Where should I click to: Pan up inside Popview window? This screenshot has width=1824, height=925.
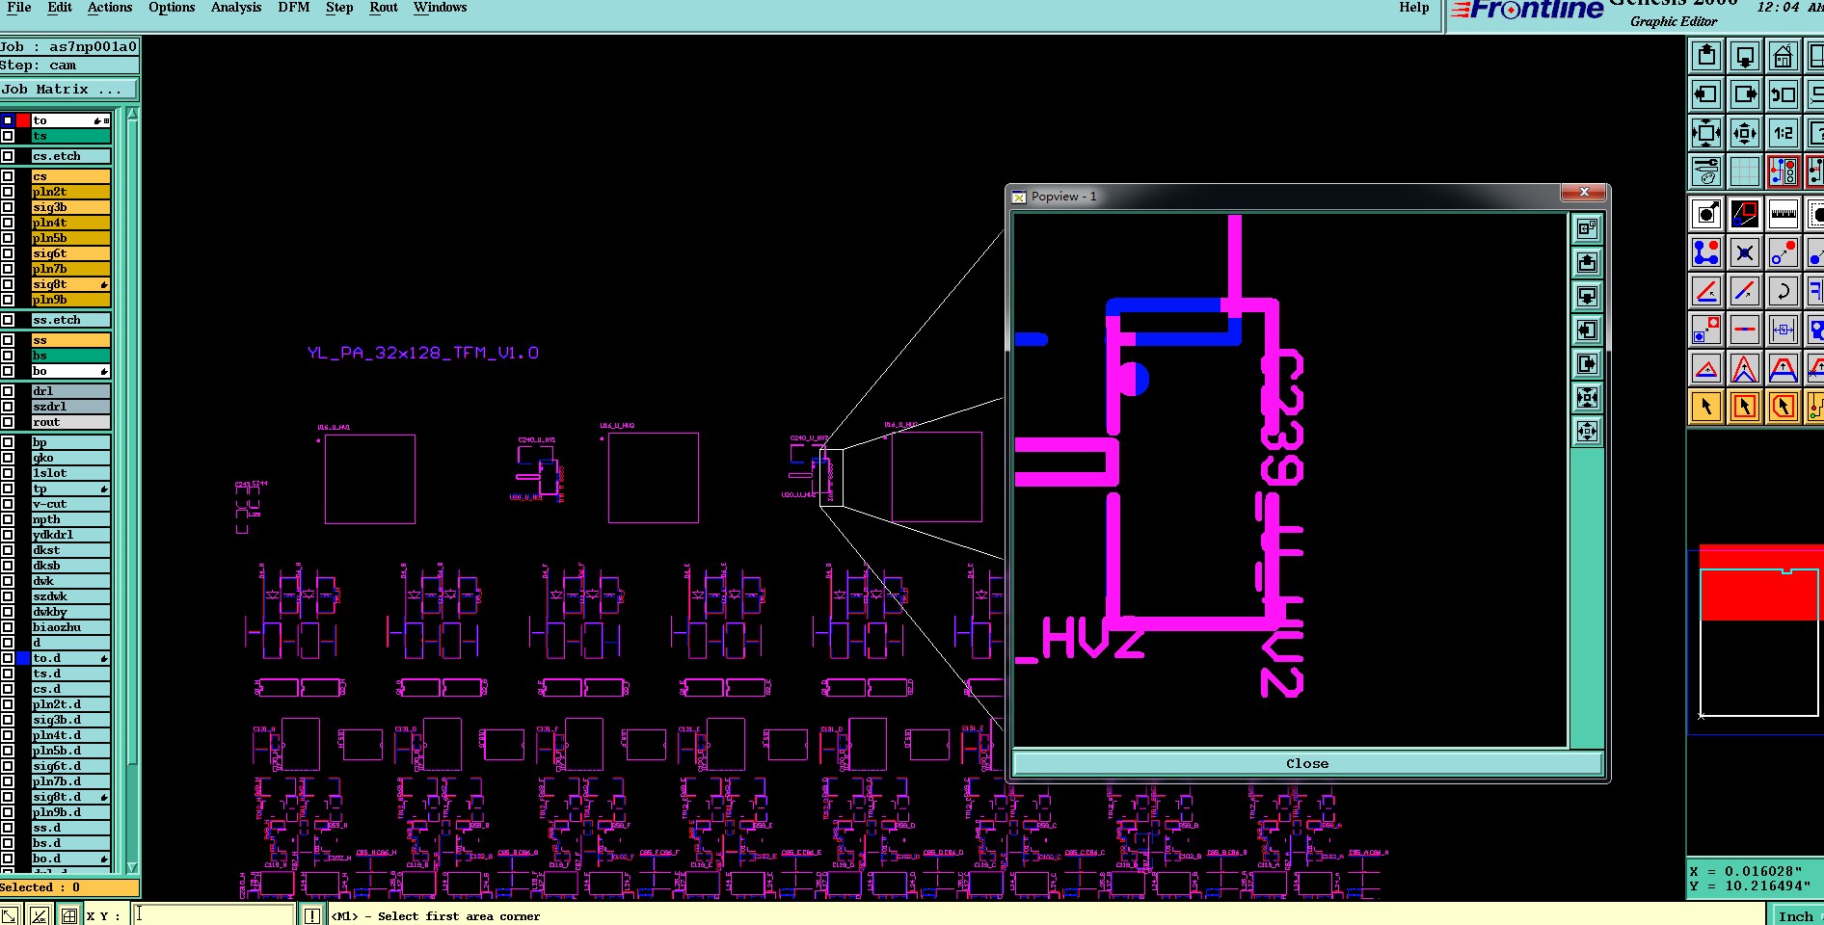[1587, 262]
